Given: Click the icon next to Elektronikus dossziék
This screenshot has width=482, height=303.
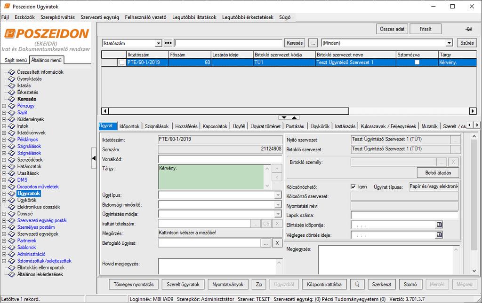Looking at the screenshot, I should coord(12,207).
